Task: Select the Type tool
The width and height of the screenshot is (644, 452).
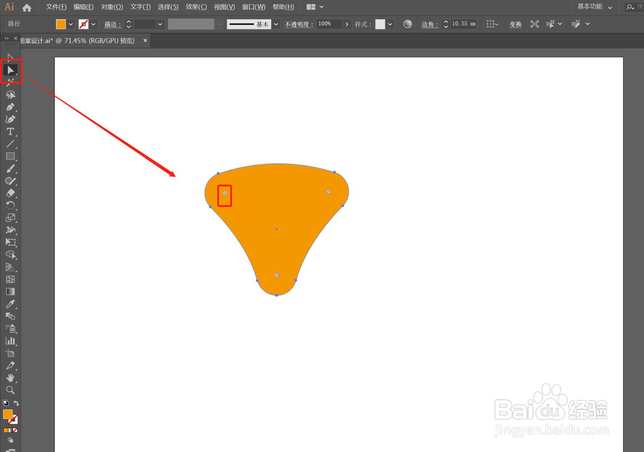Action: tap(10, 132)
